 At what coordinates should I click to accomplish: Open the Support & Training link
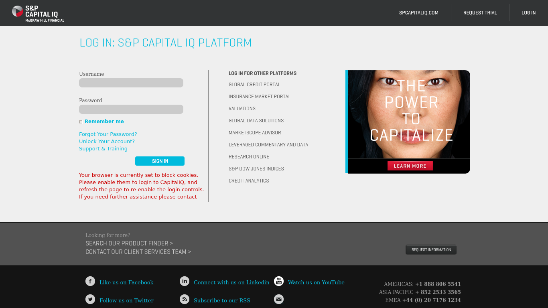[x=103, y=149]
